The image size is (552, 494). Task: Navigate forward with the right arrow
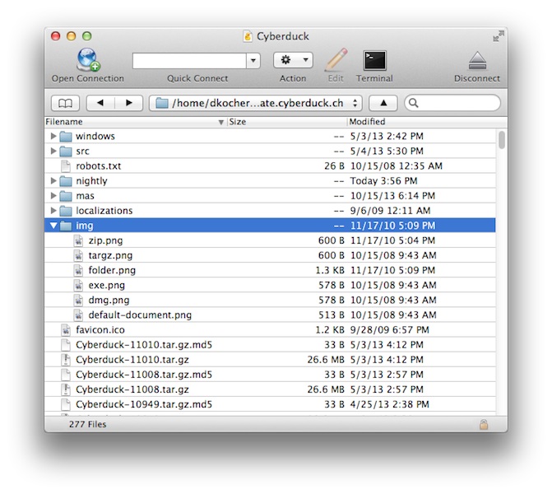coord(128,103)
